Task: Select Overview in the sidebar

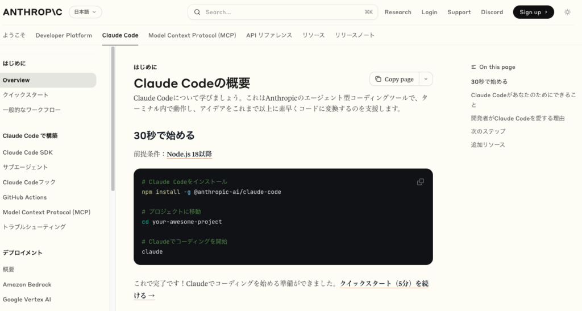Action: coord(48,80)
